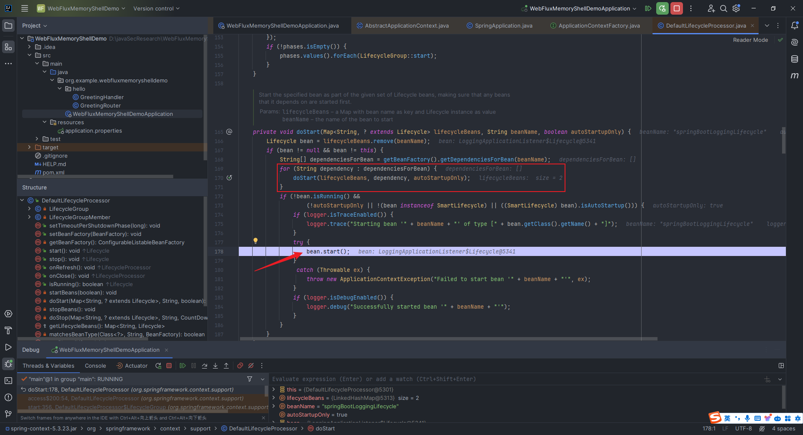Open the Database tool window
The width and height of the screenshot is (803, 435).
794,59
